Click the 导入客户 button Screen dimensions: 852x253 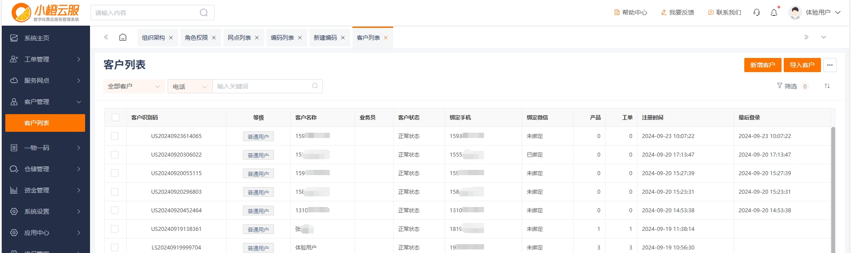tap(802, 65)
